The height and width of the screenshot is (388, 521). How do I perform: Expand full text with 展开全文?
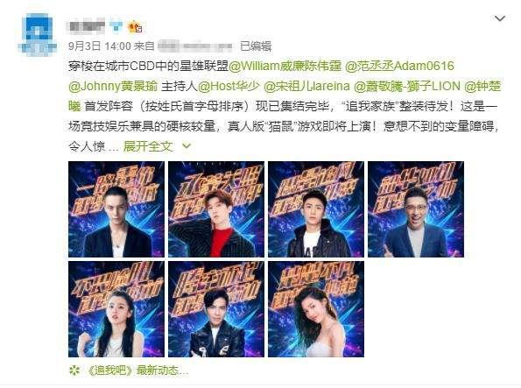tap(148, 146)
